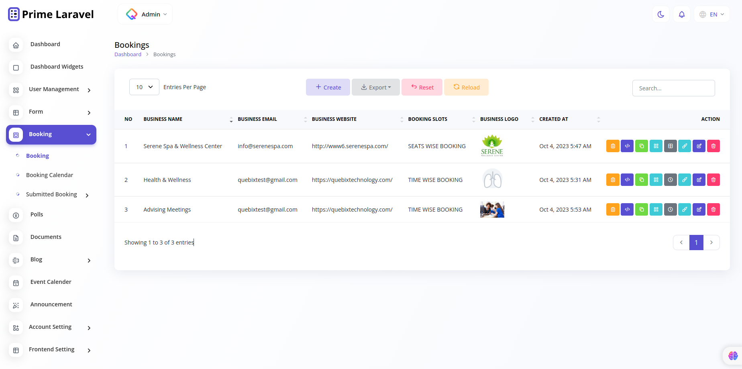
Task: Open the embed code icon for Serene Spa
Action: 627,146
